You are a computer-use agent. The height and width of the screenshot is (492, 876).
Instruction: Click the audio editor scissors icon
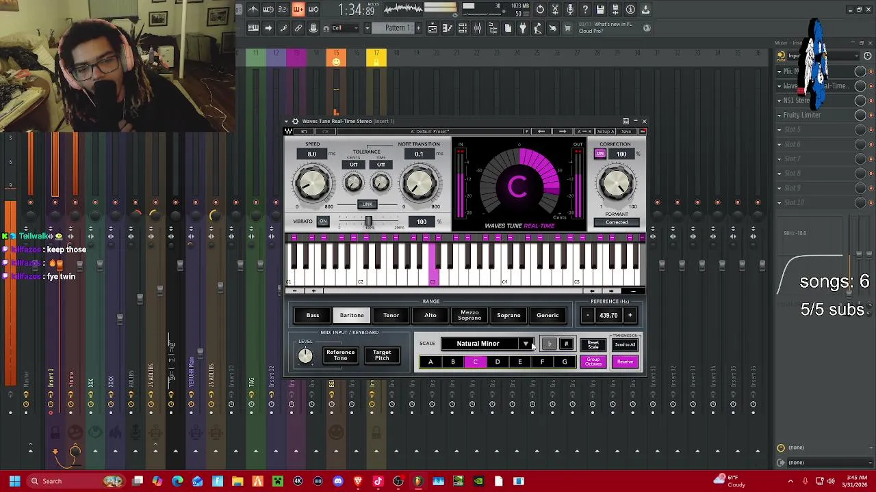click(555, 9)
